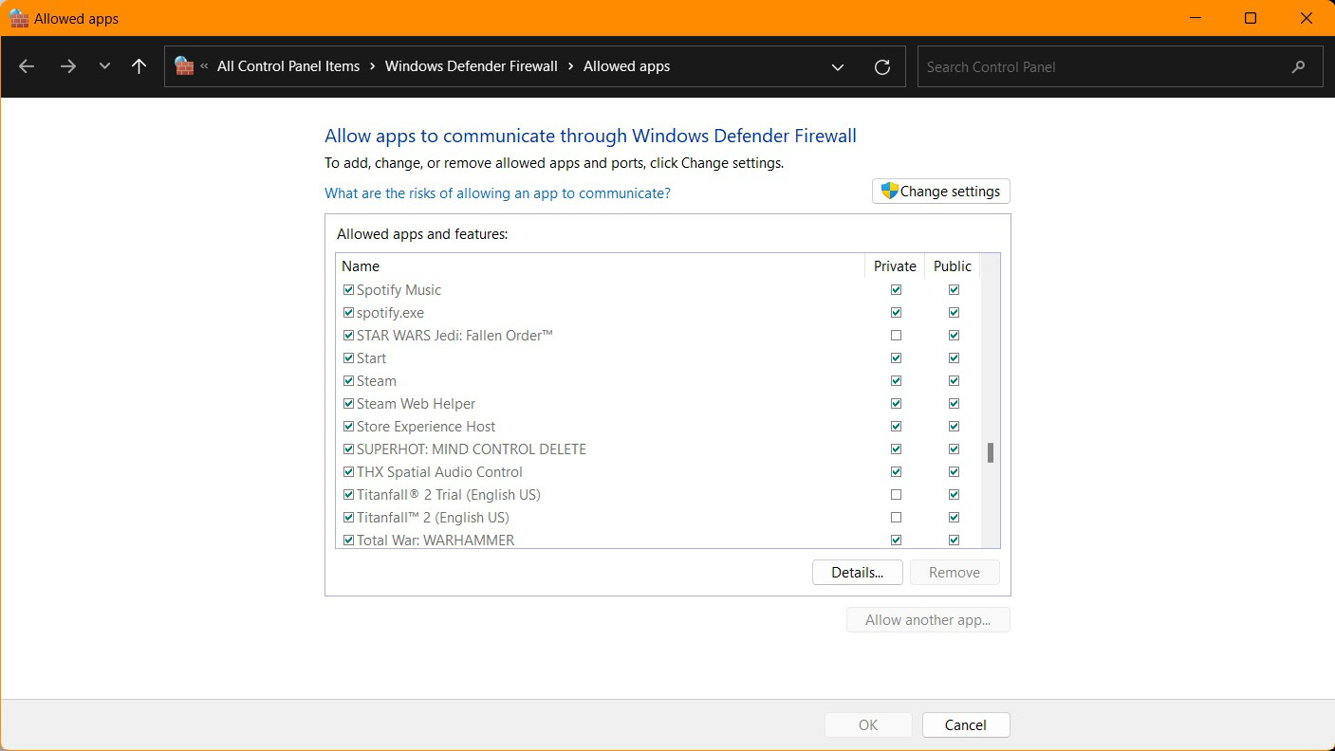This screenshot has width=1335, height=751.
Task: Expand the address bar history dropdown
Action: pos(838,66)
